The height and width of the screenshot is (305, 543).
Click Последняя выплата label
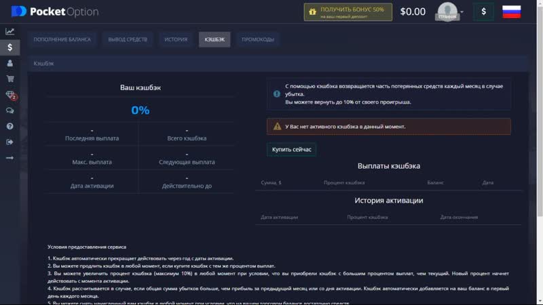[x=92, y=138]
